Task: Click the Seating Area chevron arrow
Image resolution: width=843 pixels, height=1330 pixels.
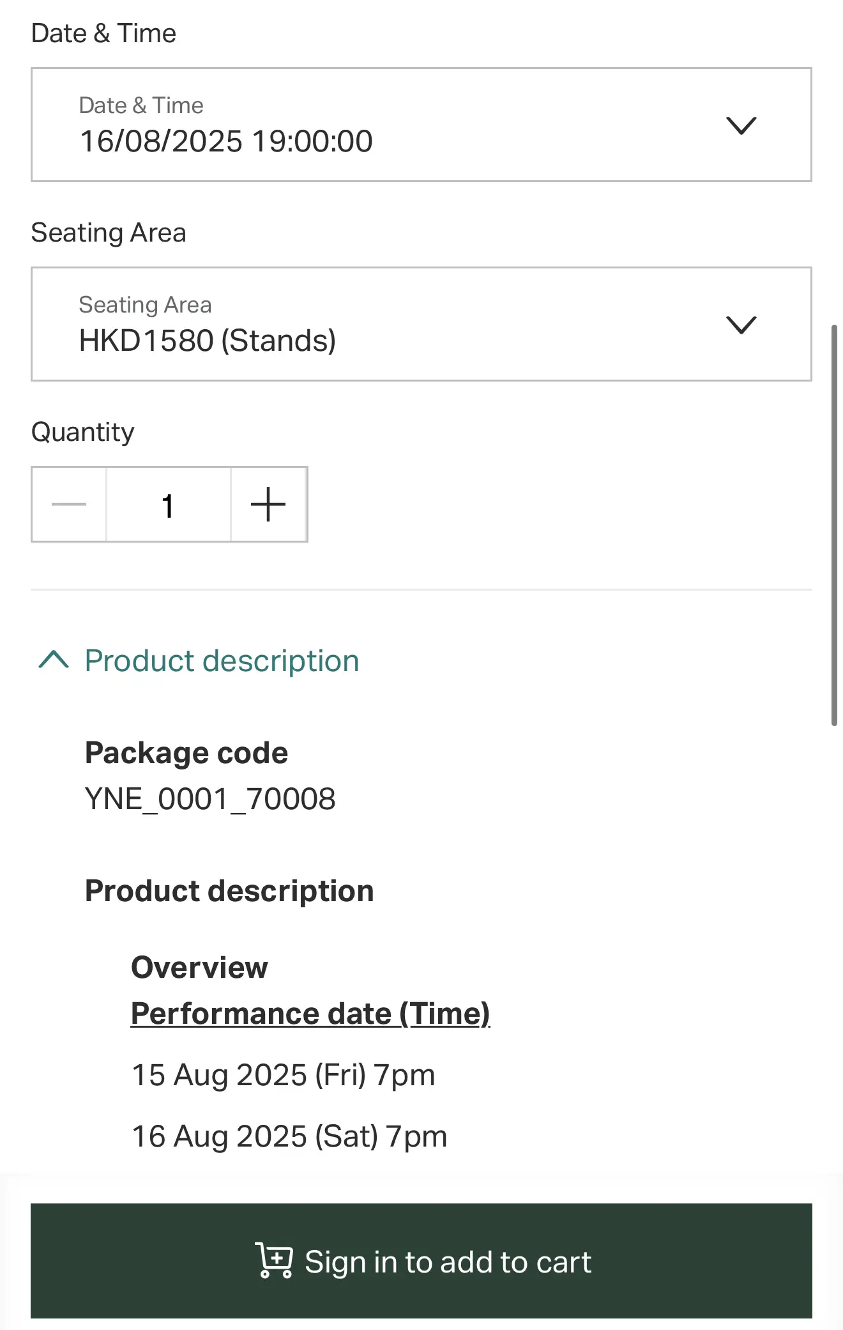Action: pyautogui.click(x=741, y=325)
